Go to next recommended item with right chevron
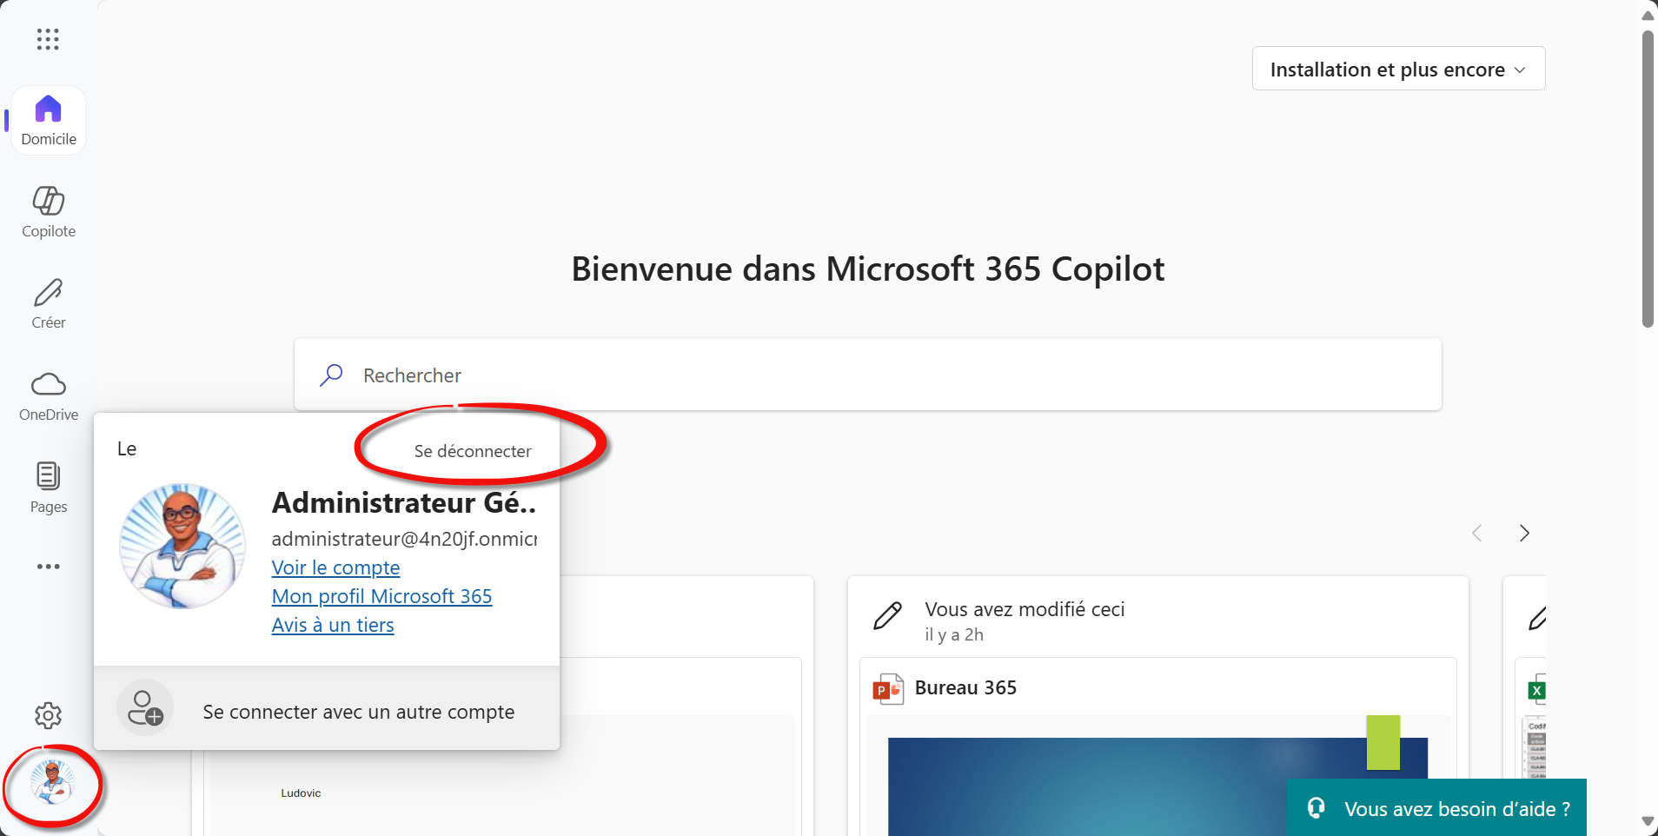Image resolution: width=1658 pixels, height=836 pixels. coord(1524,534)
